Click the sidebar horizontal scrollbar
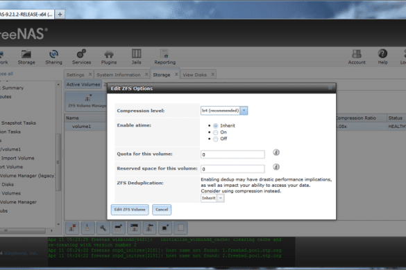 [22, 231]
